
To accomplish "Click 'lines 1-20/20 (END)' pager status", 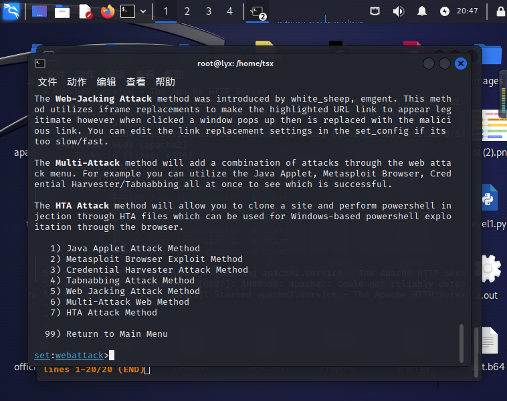I will [94, 370].
